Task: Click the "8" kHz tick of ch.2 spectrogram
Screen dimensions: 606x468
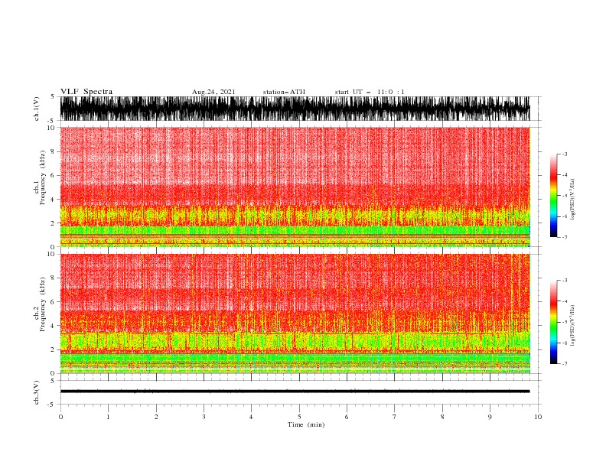Action: point(53,278)
